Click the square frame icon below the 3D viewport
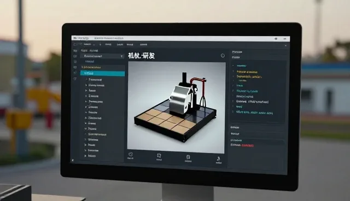Viewport: 350px width, 201px height. [x=159, y=156]
